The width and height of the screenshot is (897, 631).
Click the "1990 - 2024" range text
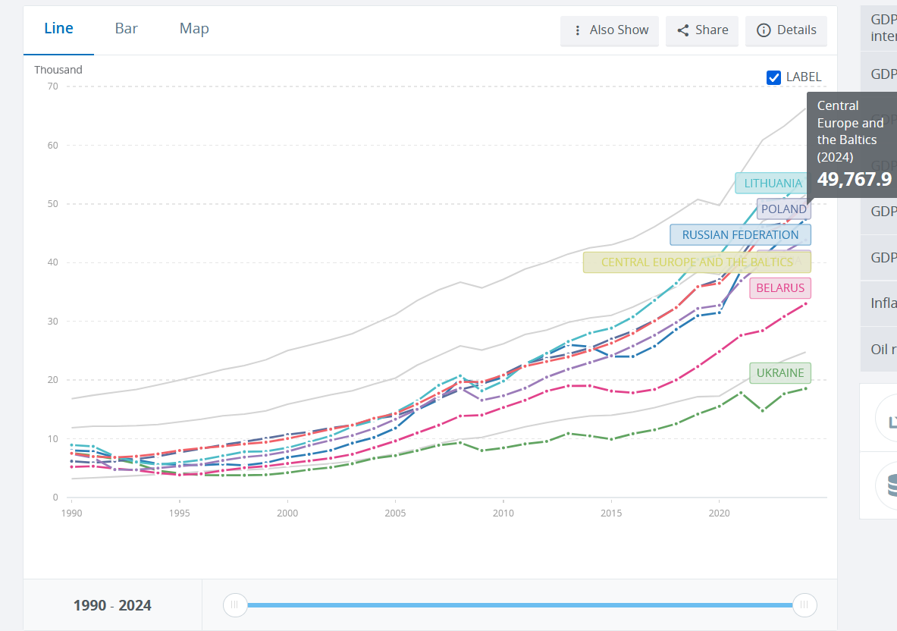[x=112, y=605]
